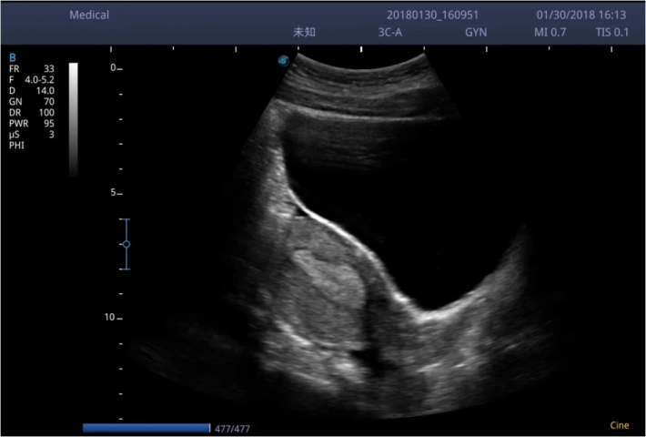Click the grayscale map bar
Screen dimensions: 646x437
click(x=74, y=118)
